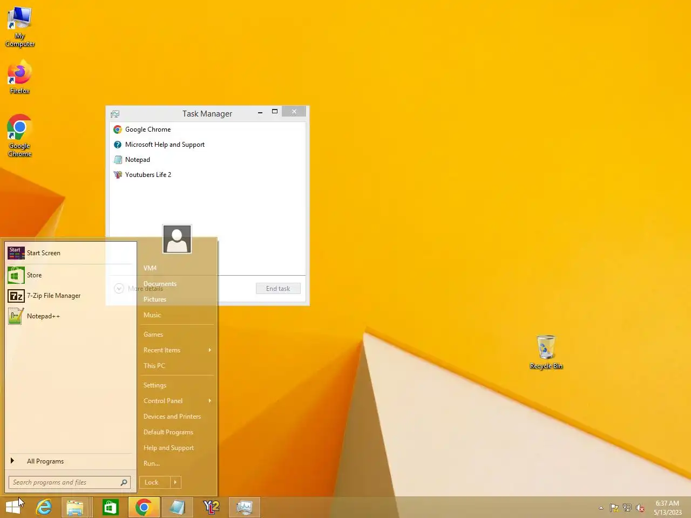
Task: Minimize the Task Manager window
Action: click(x=260, y=112)
